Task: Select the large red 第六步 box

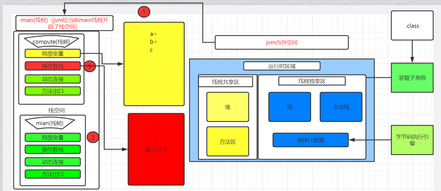Action: pos(156,149)
